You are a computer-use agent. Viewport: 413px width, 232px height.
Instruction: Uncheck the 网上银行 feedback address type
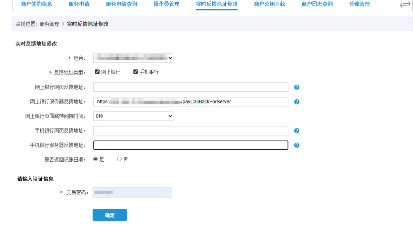tap(97, 71)
